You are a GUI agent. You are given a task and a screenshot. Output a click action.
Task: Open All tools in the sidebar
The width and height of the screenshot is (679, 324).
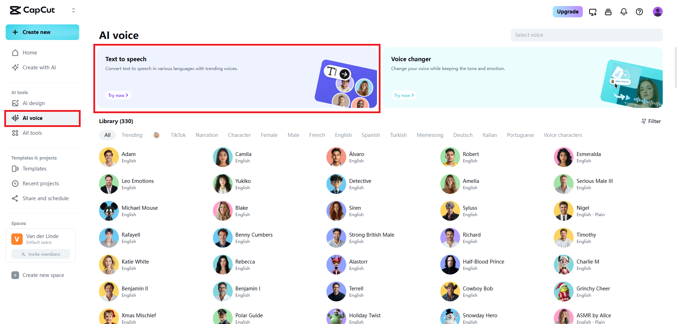42,133
